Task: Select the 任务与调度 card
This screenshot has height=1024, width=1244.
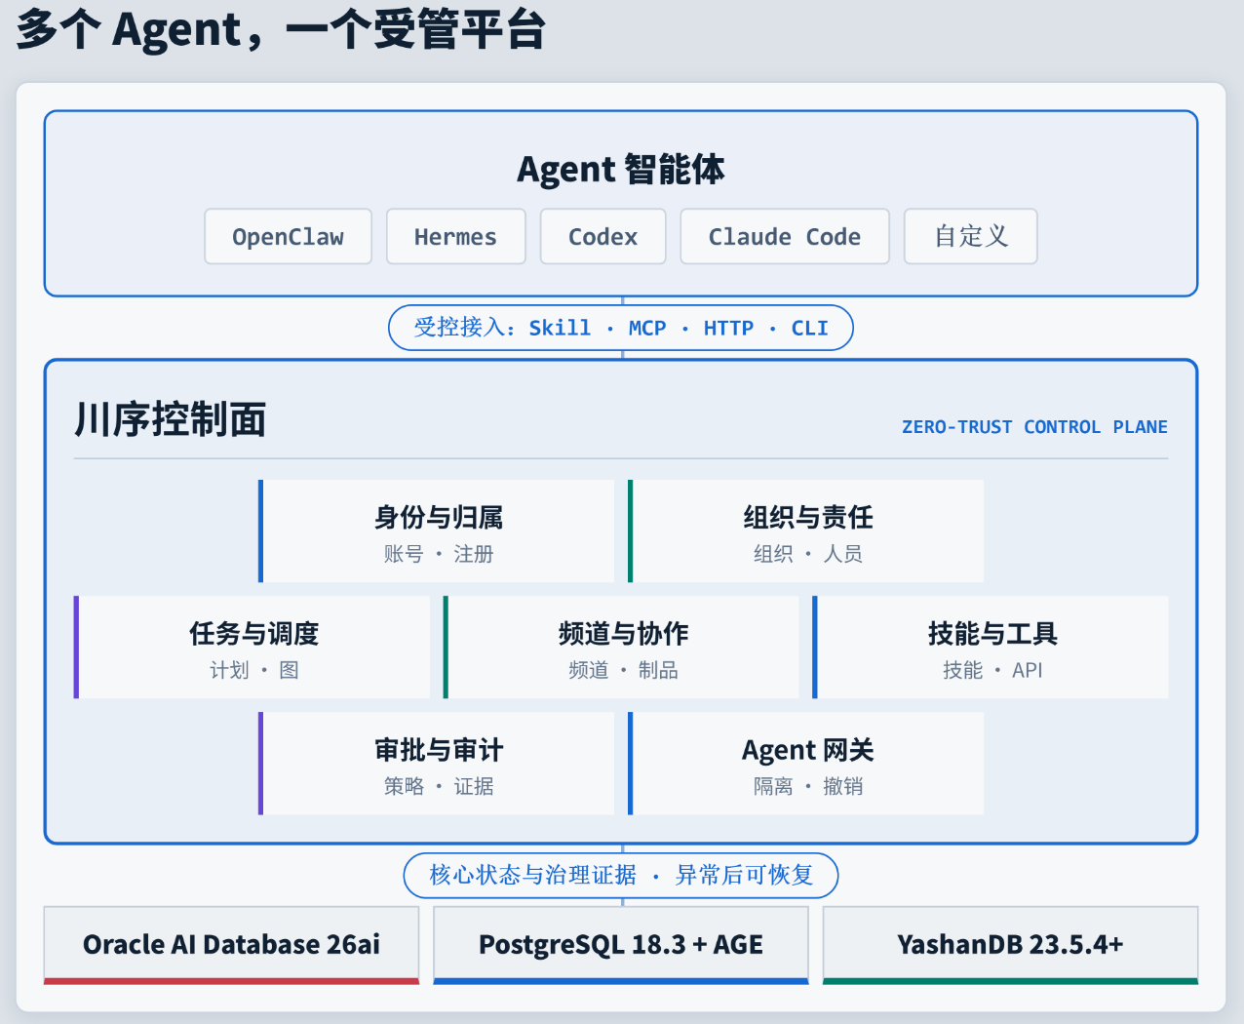Action: (252, 648)
